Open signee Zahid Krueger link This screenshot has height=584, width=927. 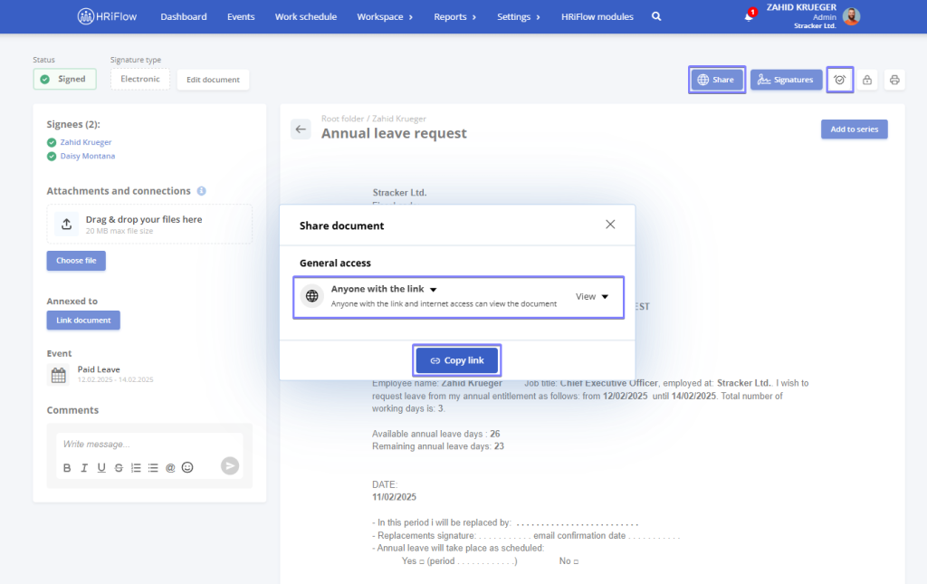86,142
